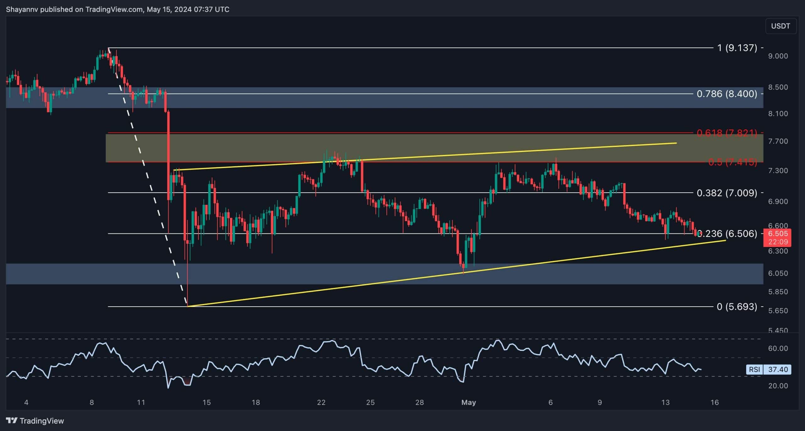805x431 pixels.
Task: Select the 0.786 (8.400) Fibonacci level label
Action: [727, 94]
